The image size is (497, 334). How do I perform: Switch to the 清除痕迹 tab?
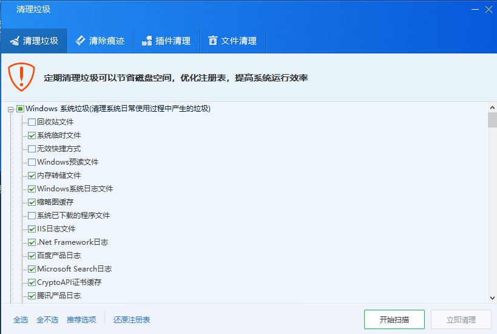pos(100,41)
